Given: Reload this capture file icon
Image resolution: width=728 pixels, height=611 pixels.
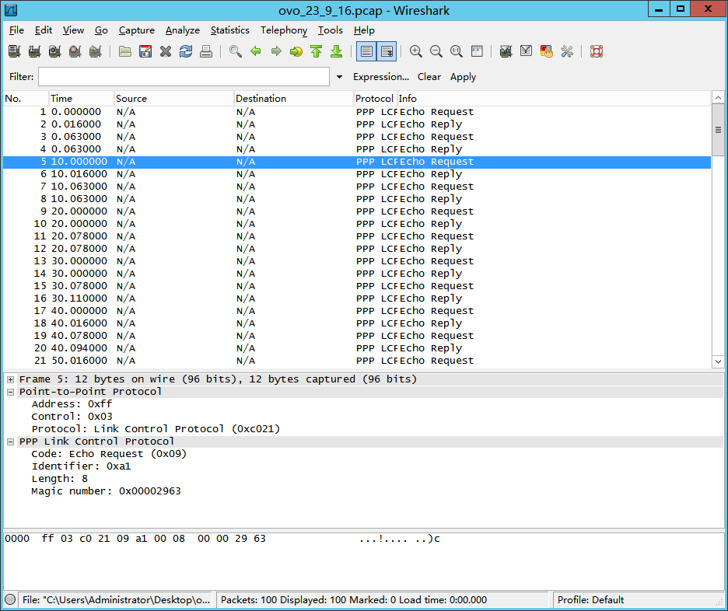Looking at the screenshot, I should click(x=186, y=51).
